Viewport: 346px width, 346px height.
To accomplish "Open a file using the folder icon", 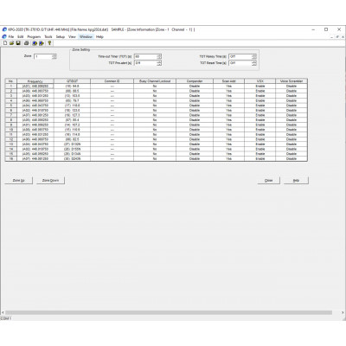I will (12, 43).
